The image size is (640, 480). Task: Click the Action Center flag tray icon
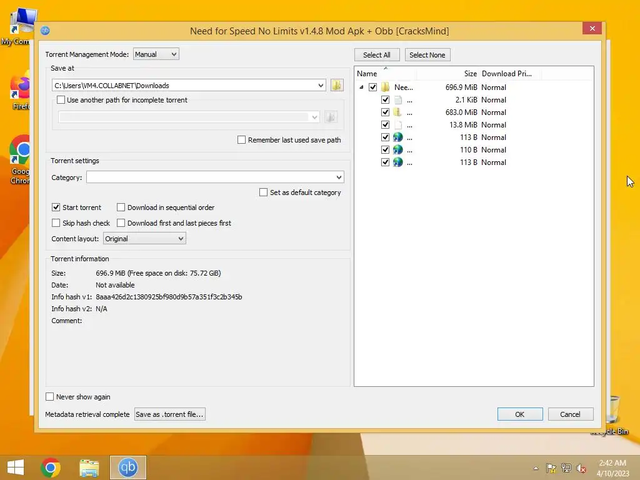pos(551,468)
